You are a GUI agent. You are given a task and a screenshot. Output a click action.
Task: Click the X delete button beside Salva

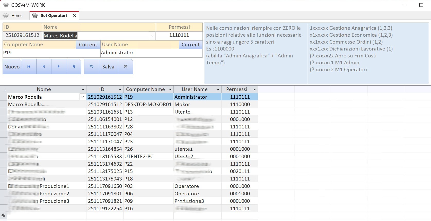tap(126, 67)
